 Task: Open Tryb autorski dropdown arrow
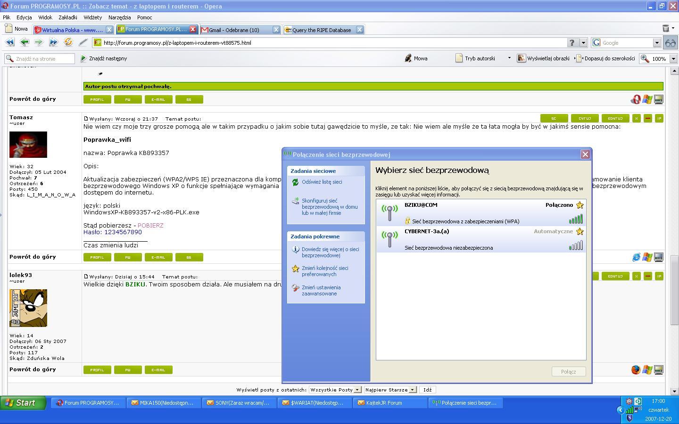click(x=509, y=58)
